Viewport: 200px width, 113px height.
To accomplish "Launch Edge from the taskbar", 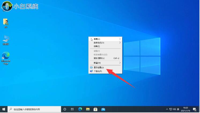I will 80,109.
